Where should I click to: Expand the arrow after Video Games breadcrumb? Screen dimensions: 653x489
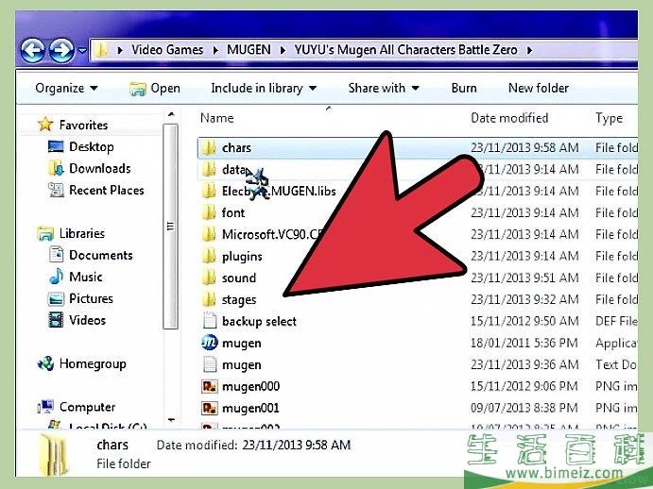(215, 50)
